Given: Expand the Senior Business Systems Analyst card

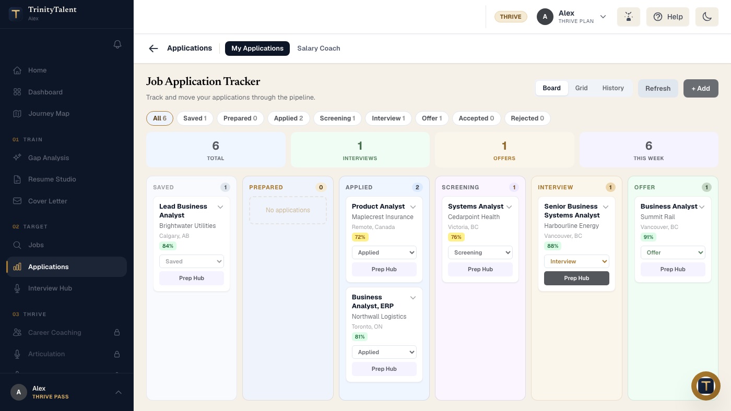Looking at the screenshot, I should pyautogui.click(x=606, y=207).
